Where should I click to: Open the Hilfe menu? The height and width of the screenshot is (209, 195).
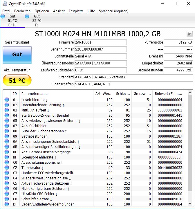point(91,11)
